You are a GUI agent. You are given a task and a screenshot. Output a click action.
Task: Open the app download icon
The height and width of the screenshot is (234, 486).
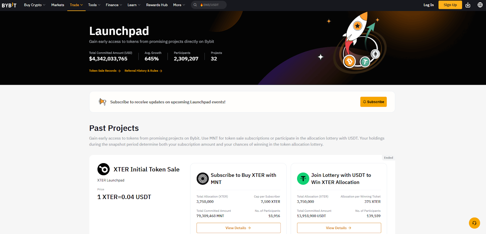468,5
